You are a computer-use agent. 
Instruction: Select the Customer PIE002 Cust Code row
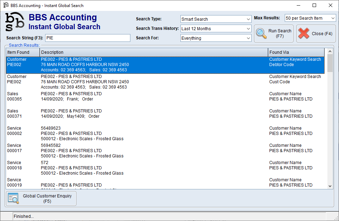141,82
